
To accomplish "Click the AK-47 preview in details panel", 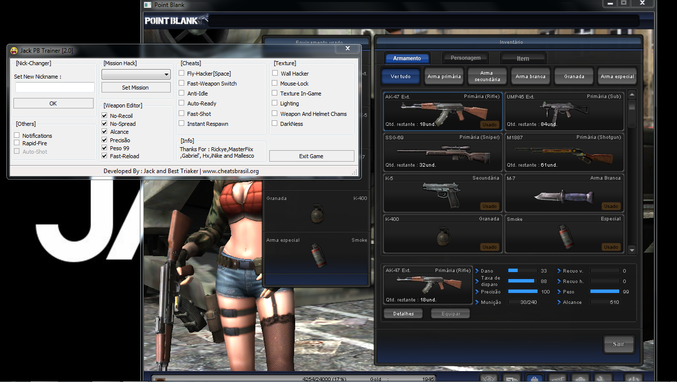I will tap(428, 285).
